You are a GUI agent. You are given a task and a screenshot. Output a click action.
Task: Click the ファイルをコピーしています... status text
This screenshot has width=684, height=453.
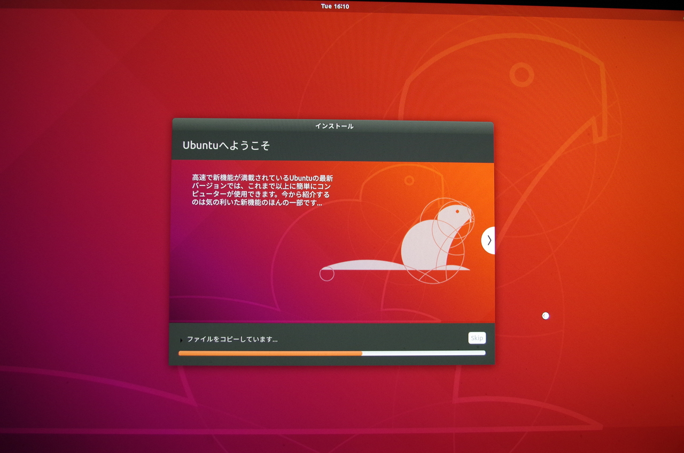point(232,339)
